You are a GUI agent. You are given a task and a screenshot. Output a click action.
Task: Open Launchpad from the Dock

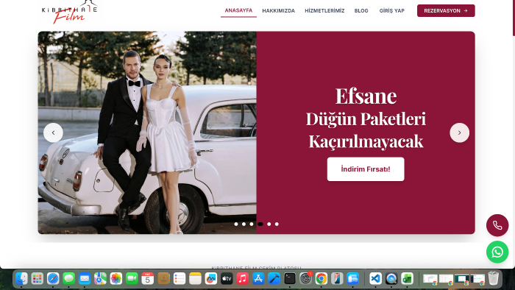(37, 279)
